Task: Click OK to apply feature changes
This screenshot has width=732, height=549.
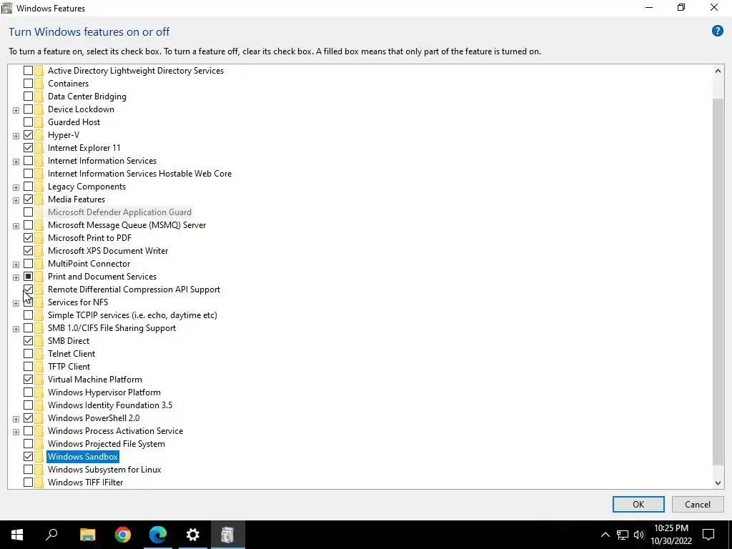Action: pyautogui.click(x=638, y=504)
